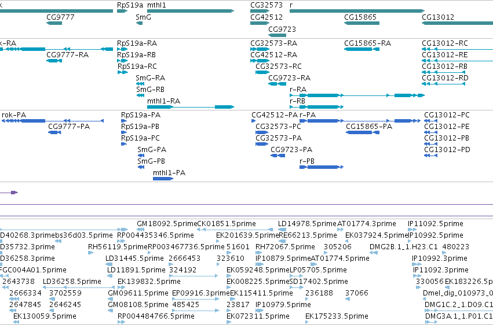Open EST GM08108.5prime

tap(110, 311)
